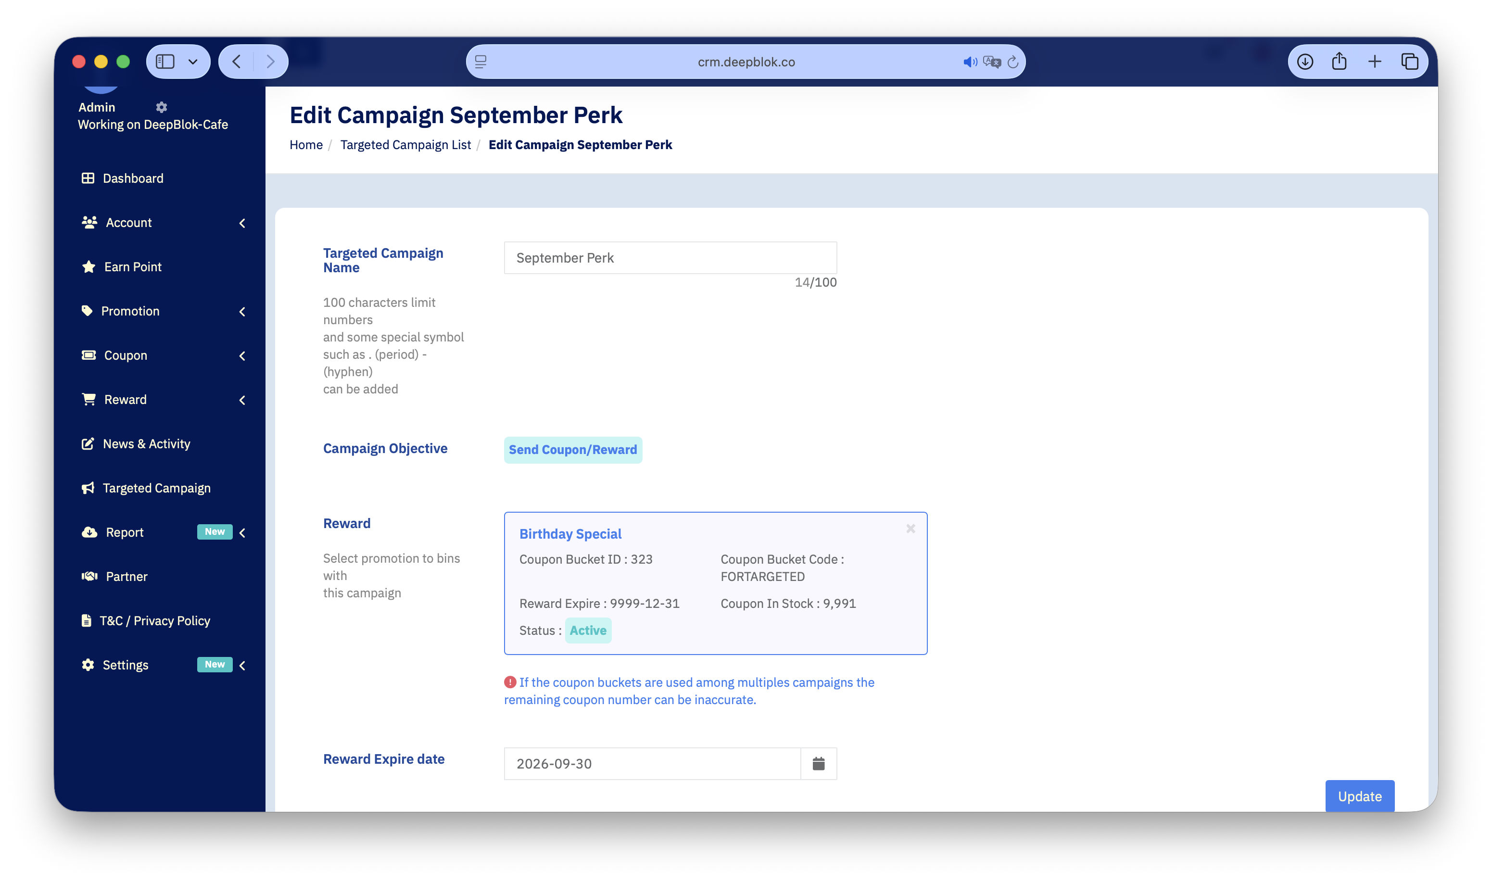
Task: Open the tab group dropdown arrow
Action: (x=193, y=61)
